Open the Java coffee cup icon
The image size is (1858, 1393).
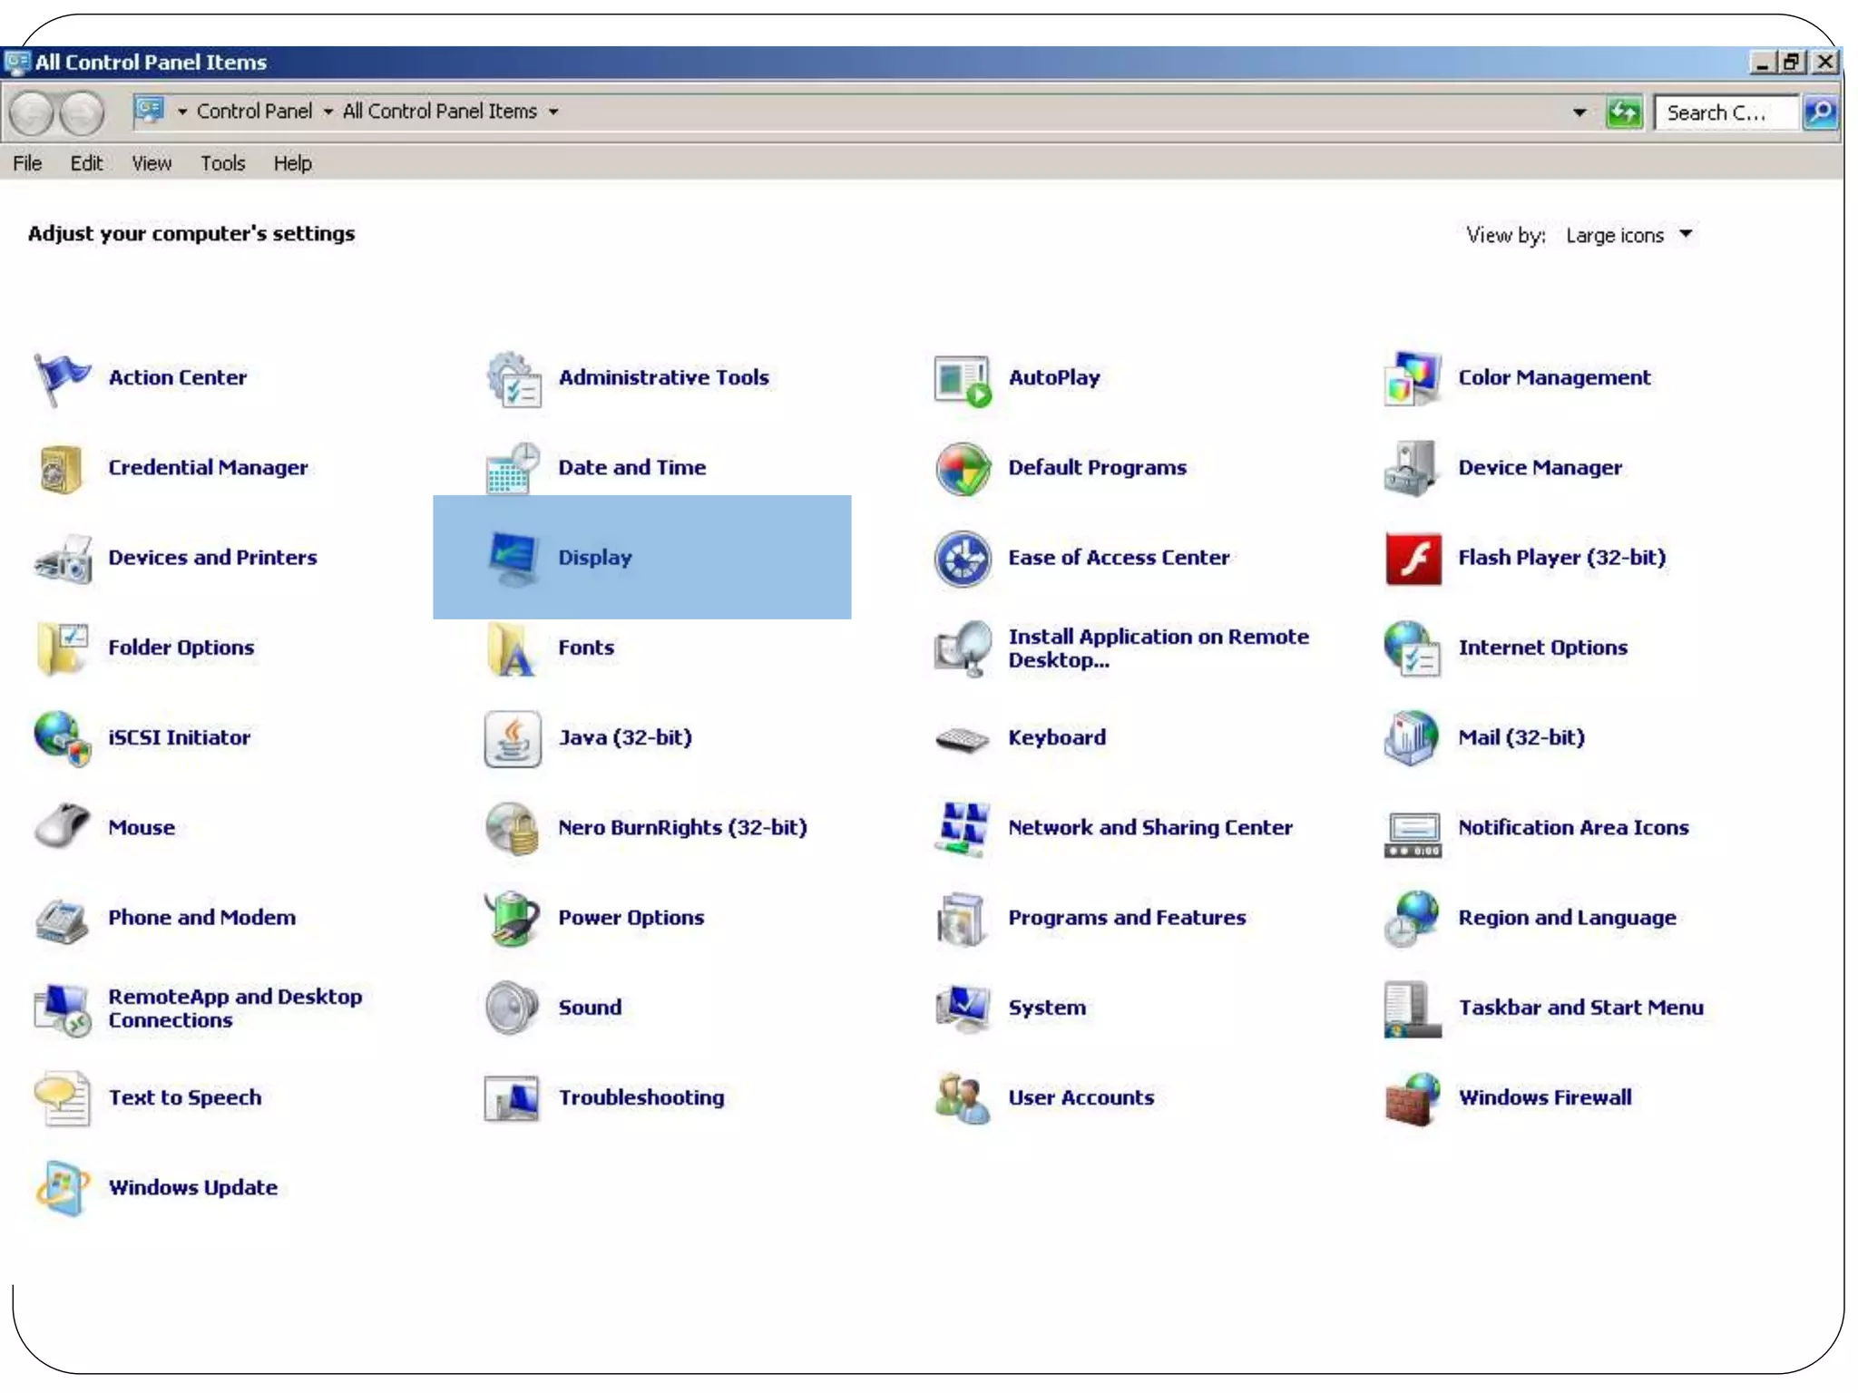point(513,738)
